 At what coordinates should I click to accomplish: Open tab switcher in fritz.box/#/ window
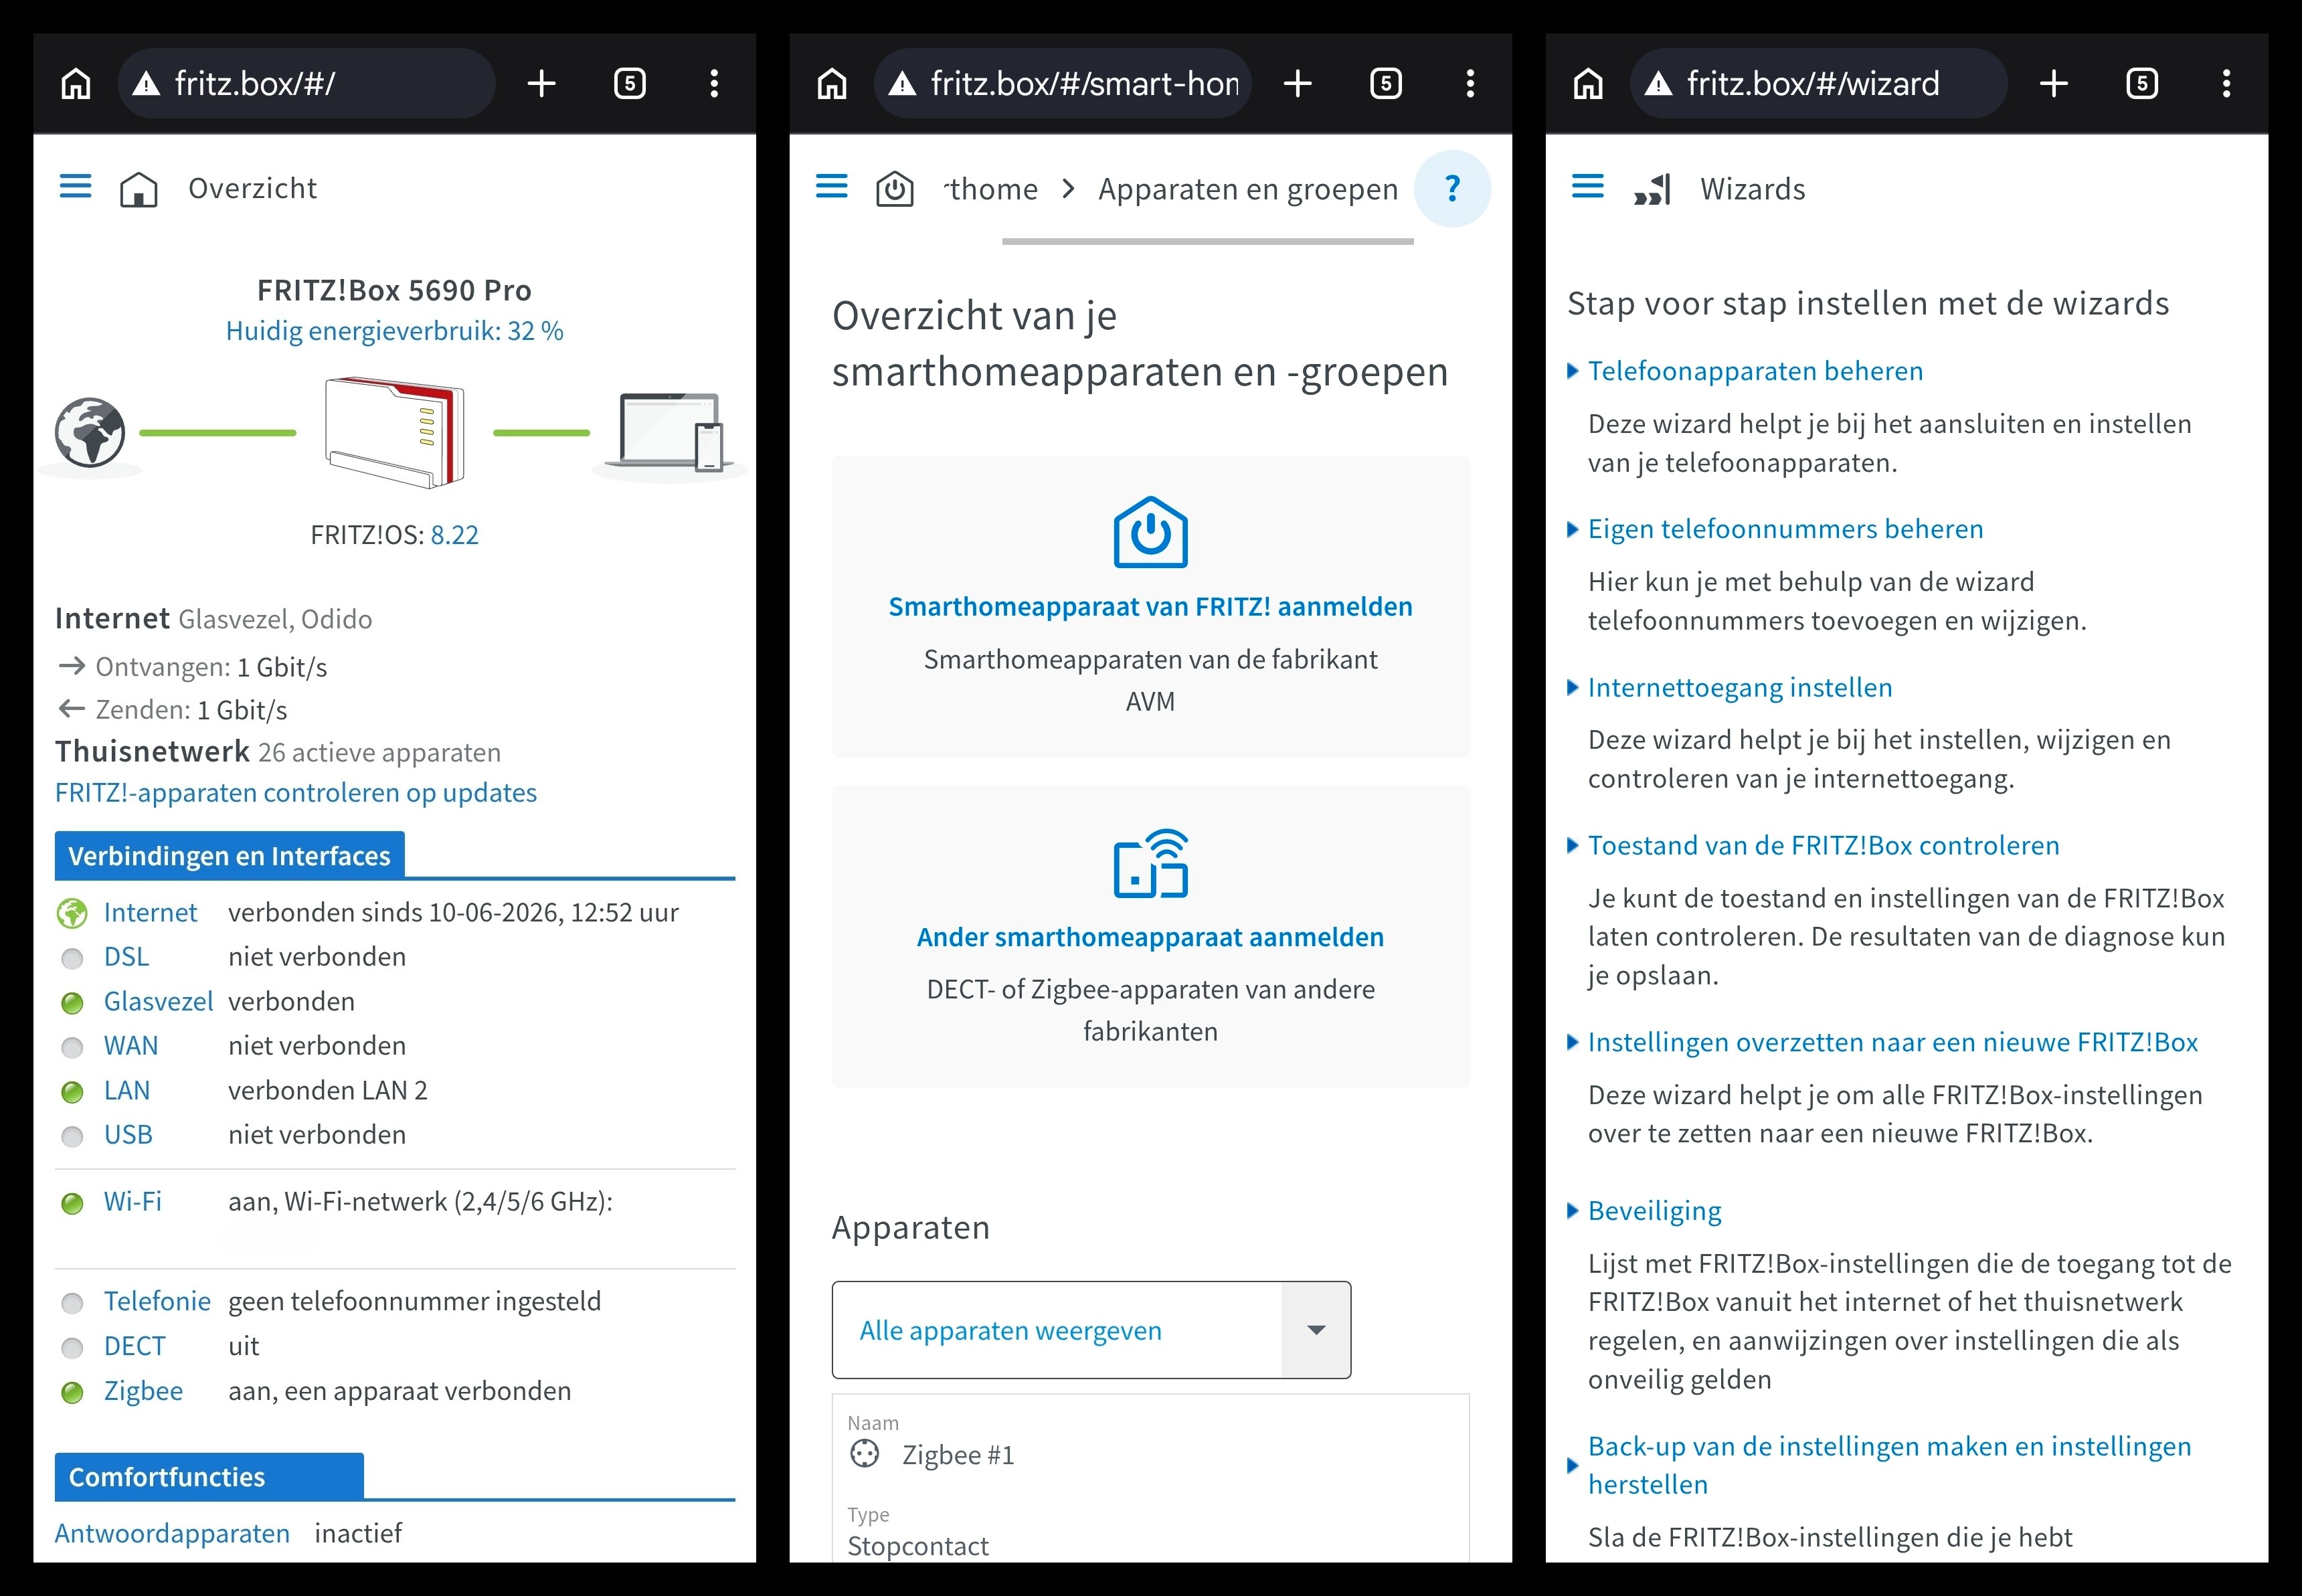point(629,84)
